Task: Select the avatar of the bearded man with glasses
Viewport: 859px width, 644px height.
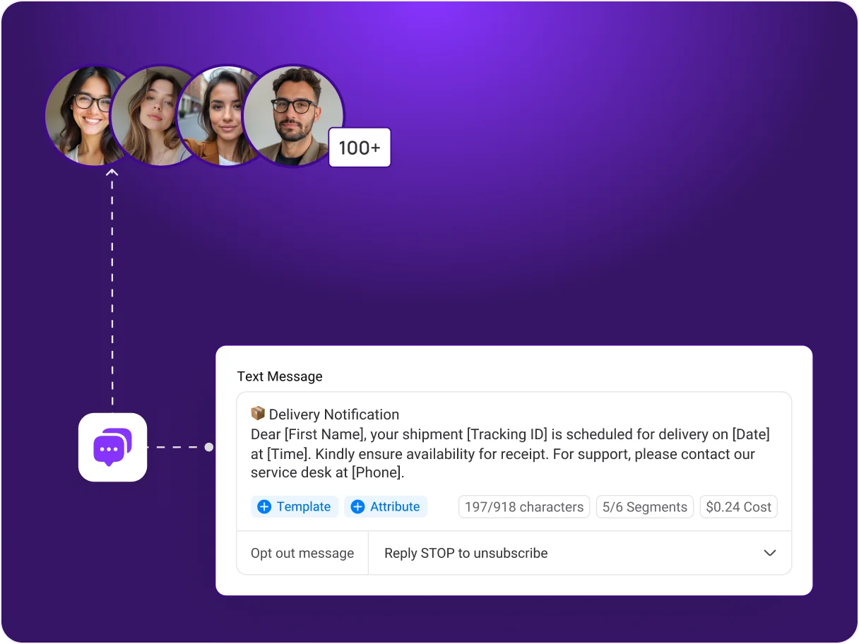Action: pos(293,116)
